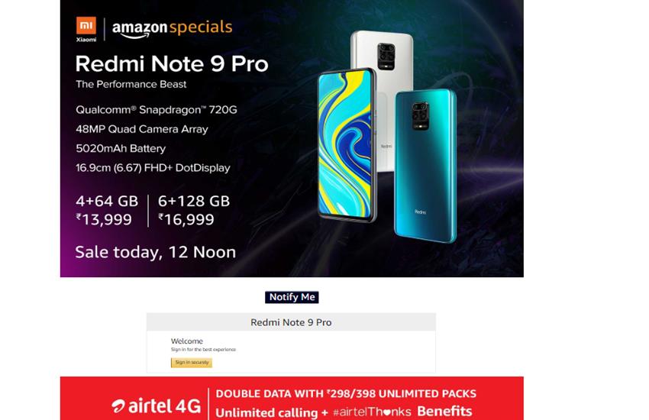Viewport: 649px width, 420px height.
Task: Click the Redmi Note 9 Pro widget header
Action: tap(291, 322)
